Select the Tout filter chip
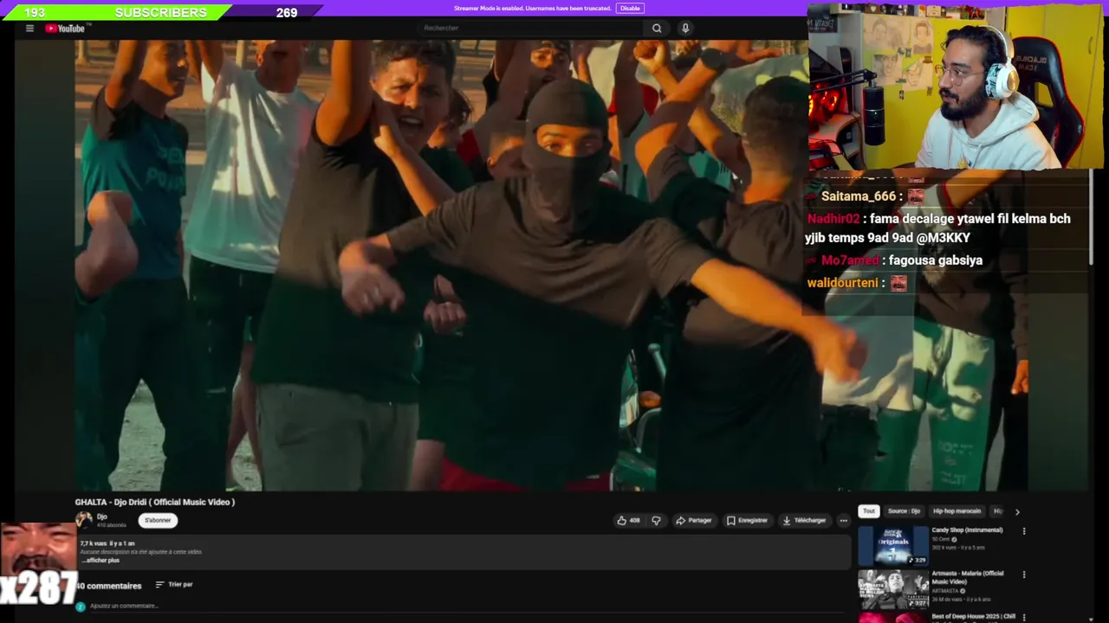The image size is (1109, 623). [x=869, y=511]
